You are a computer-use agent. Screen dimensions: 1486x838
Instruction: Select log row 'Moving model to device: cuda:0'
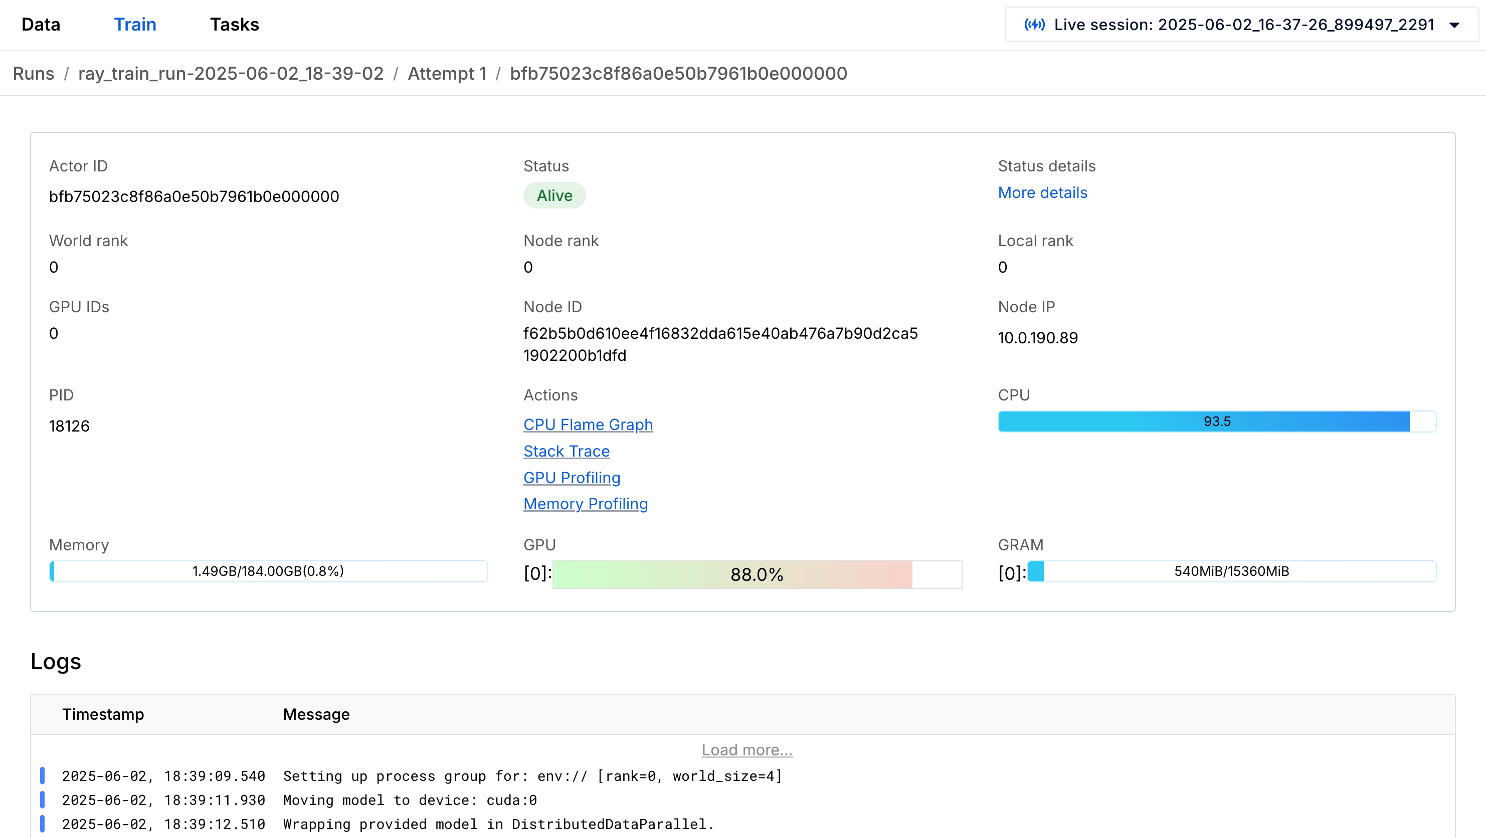(x=743, y=800)
